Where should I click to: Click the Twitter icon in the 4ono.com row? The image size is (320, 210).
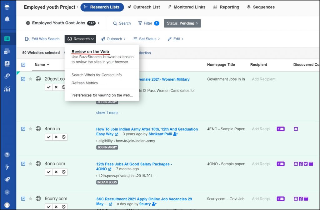pos(306,164)
